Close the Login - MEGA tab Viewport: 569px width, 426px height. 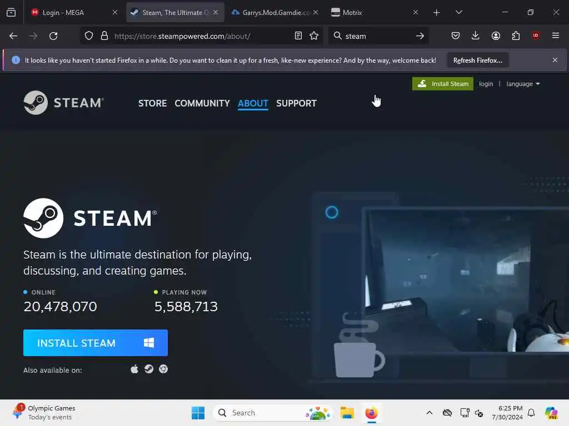click(115, 12)
